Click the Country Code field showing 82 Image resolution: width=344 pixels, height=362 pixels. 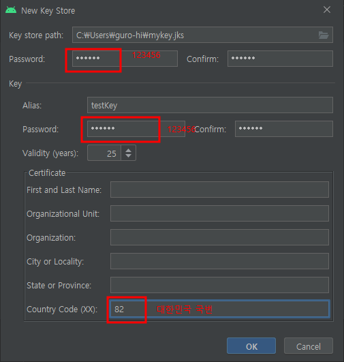pos(219,309)
